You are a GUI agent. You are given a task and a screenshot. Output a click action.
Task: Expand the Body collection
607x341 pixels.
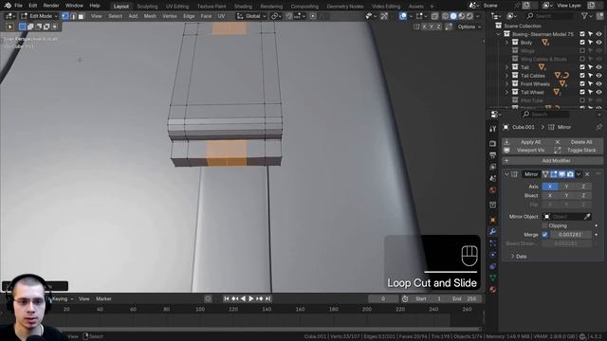click(506, 43)
